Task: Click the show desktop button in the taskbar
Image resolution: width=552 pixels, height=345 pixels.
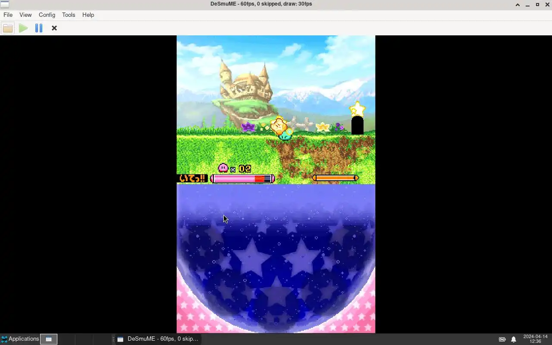Action: pyautogui.click(x=49, y=339)
